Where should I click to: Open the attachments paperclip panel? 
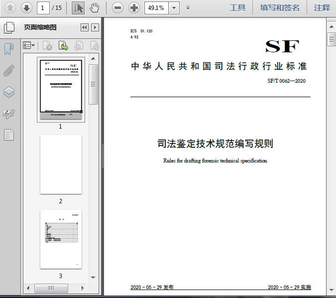click(x=9, y=70)
